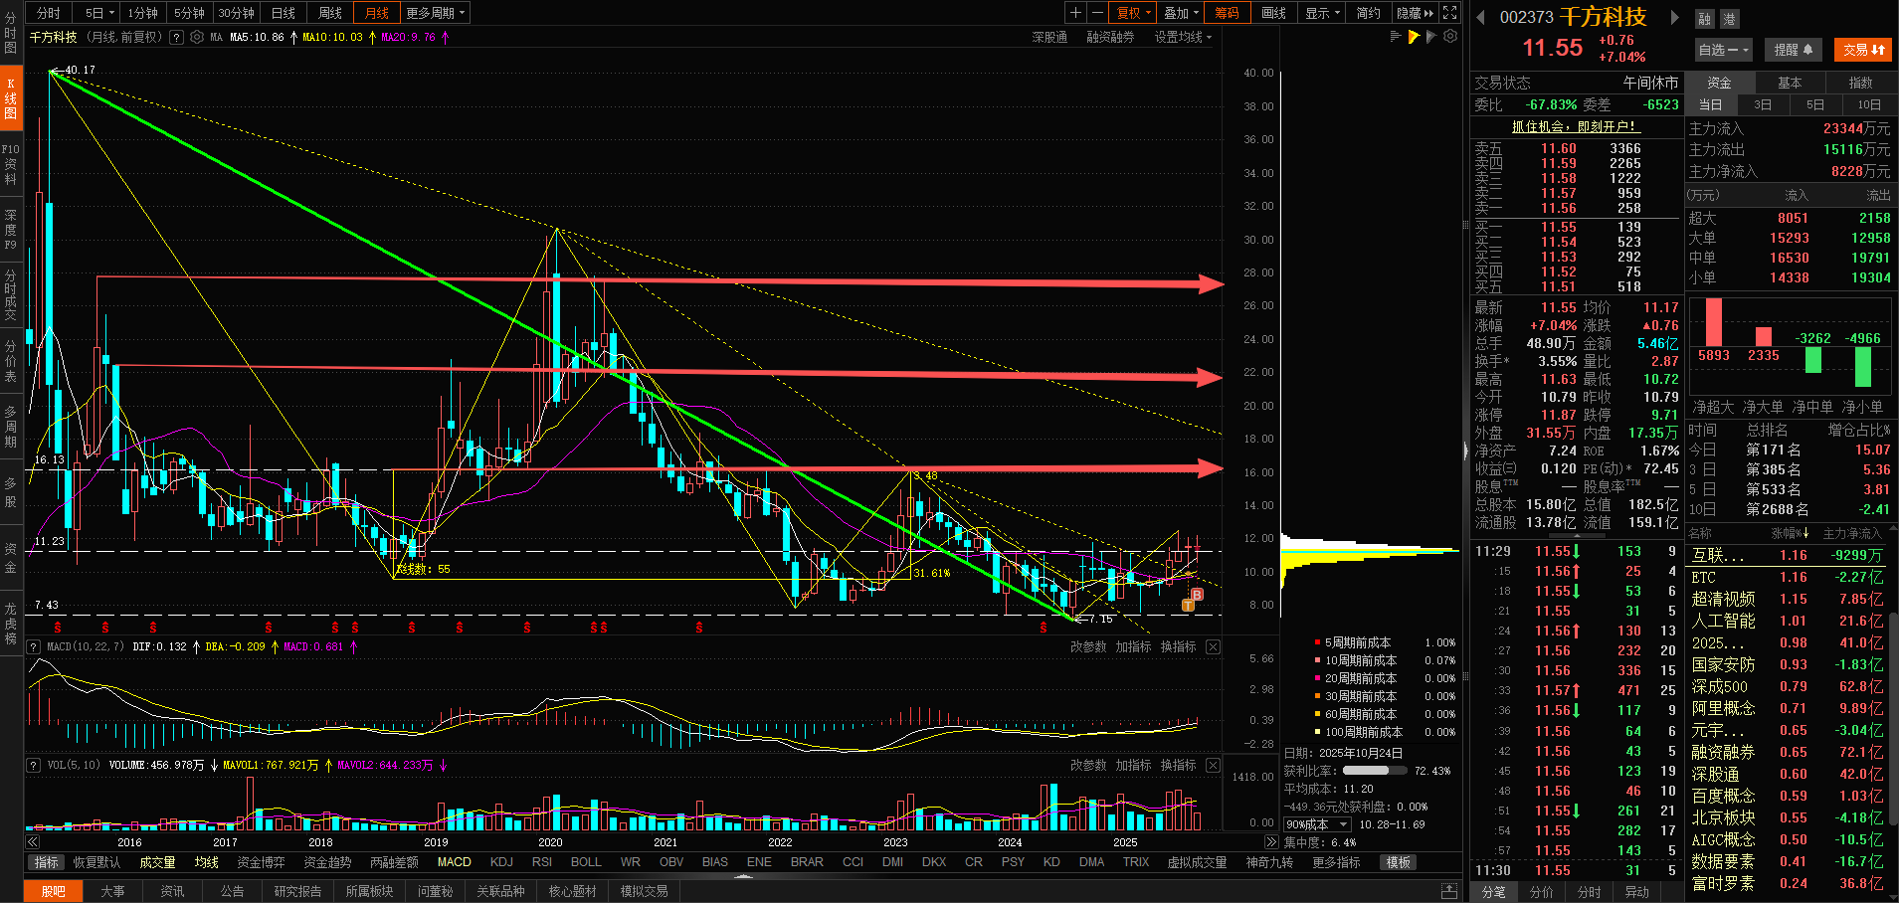Expand the 设置均线 moving average dropdown
The width and height of the screenshot is (1899, 903).
(x=1183, y=38)
